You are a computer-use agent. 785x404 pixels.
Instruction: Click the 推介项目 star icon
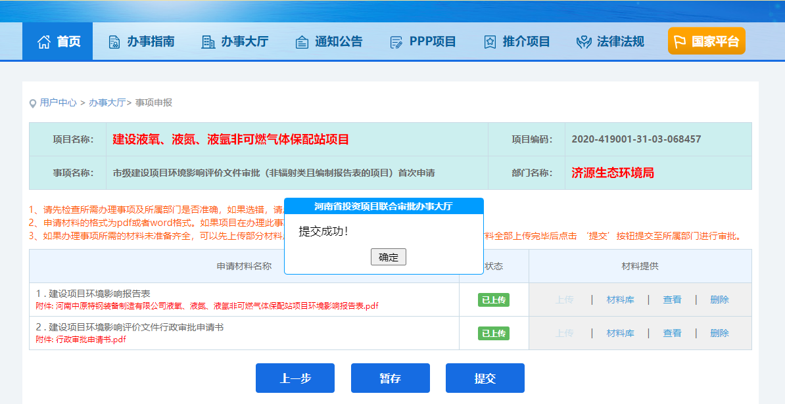(490, 42)
